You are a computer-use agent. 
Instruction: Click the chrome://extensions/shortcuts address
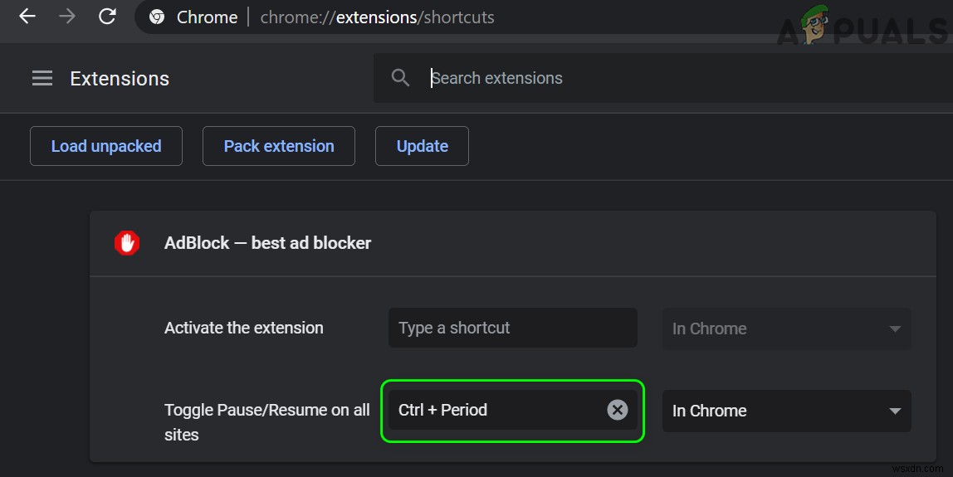point(377,17)
